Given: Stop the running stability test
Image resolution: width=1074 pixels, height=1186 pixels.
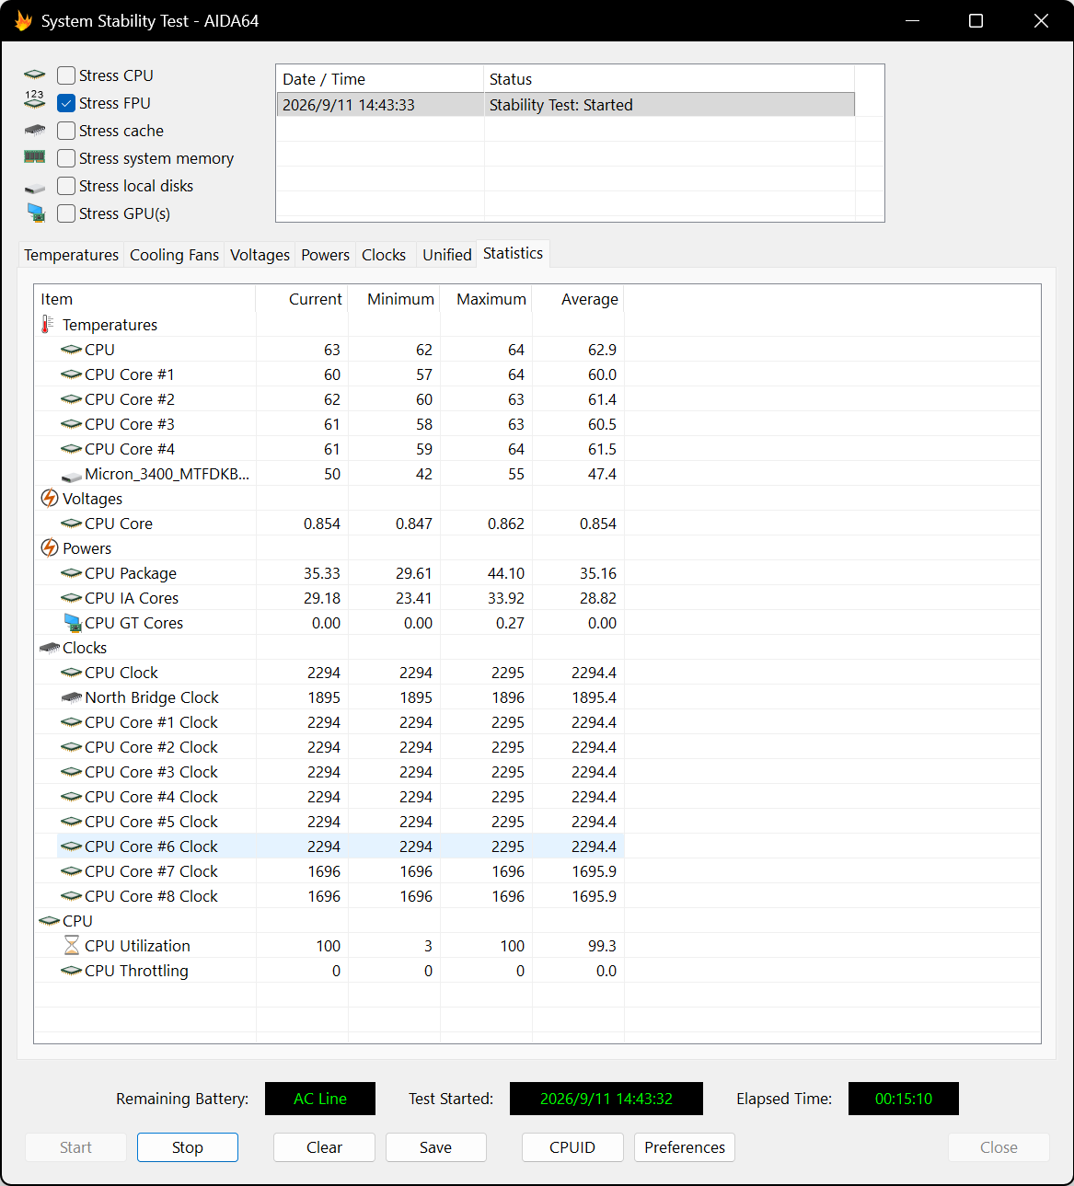Looking at the screenshot, I should coord(188,1147).
